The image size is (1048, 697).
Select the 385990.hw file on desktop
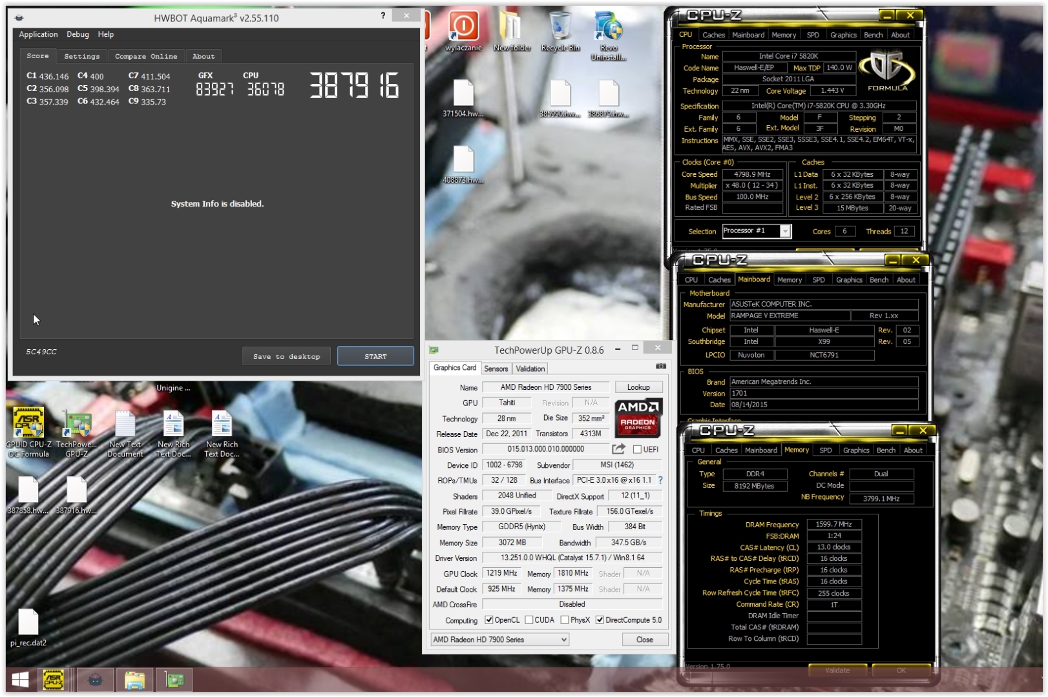(560, 99)
